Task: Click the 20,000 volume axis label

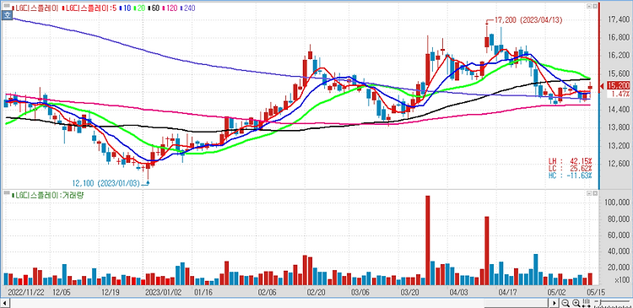Action: (619, 268)
